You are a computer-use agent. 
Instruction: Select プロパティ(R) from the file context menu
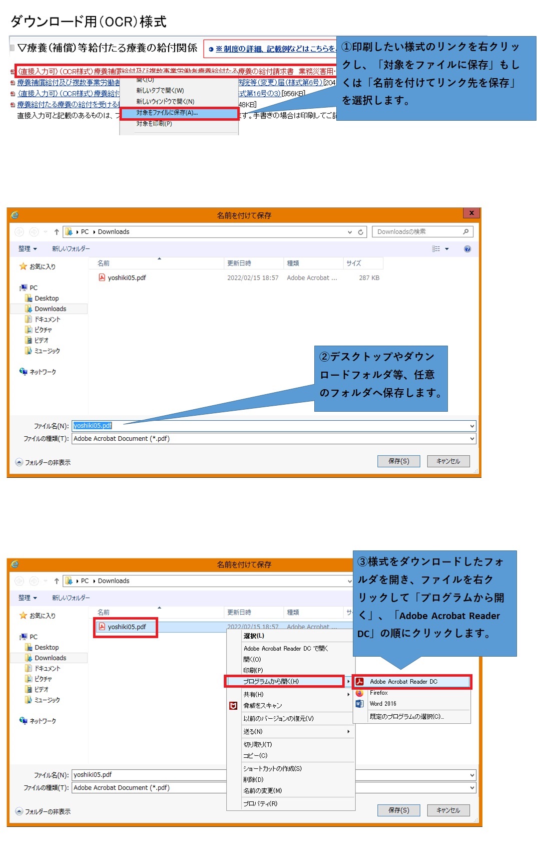(x=260, y=804)
